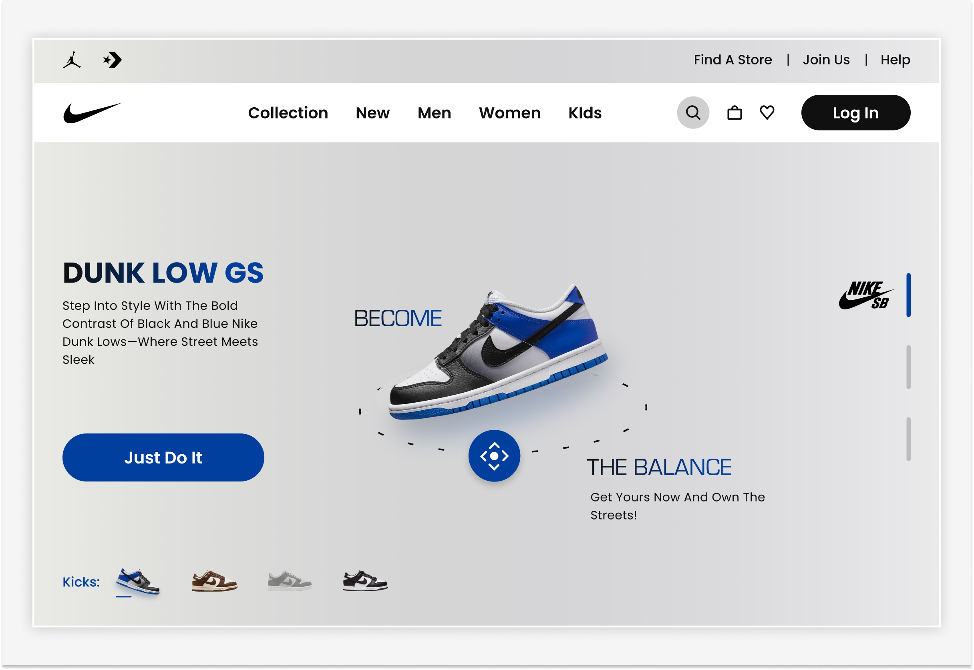Click the 360 rotate icon on the shoe
This screenshot has height=670, width=974.
coord(495,456)
